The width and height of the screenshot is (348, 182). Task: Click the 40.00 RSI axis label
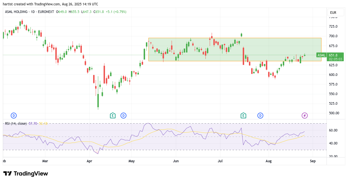(x=333, y=143)
